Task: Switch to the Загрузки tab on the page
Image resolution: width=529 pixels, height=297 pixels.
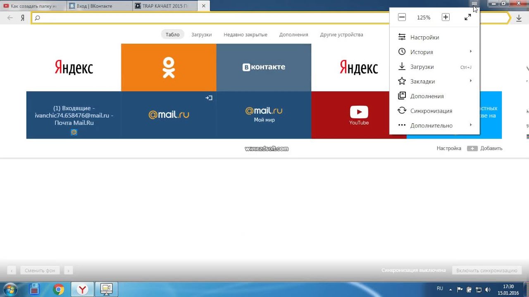Action: click(x=201, y=35)
